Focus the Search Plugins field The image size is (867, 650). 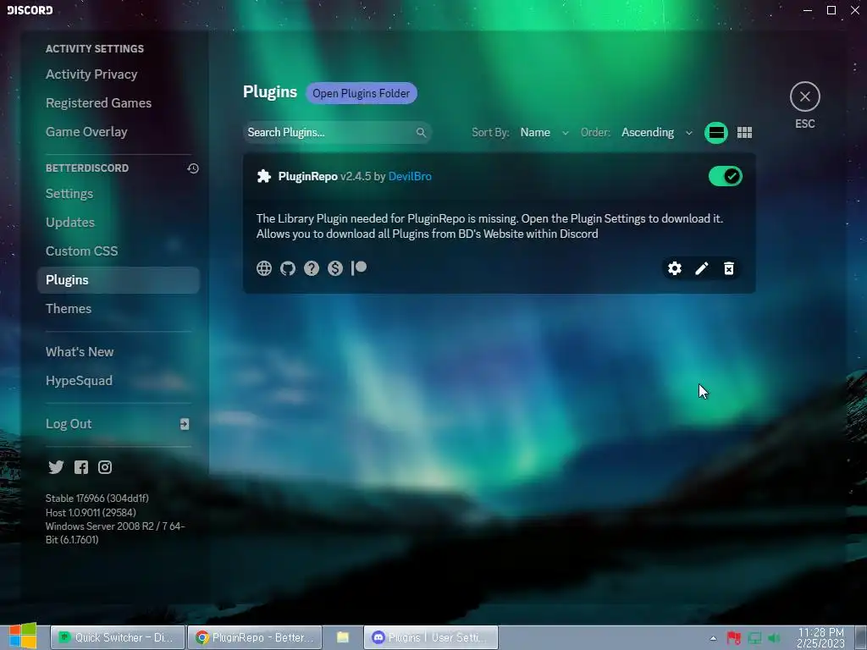[x=337, y=133]
